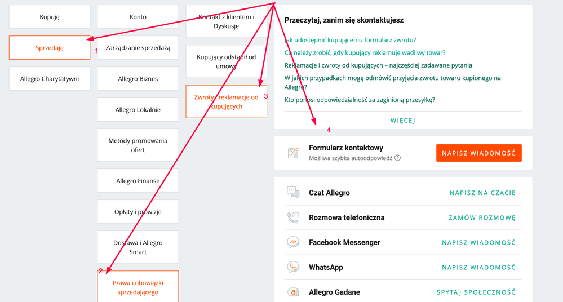Click the phone call icon
563x302 pixels.
coord(293,217)
